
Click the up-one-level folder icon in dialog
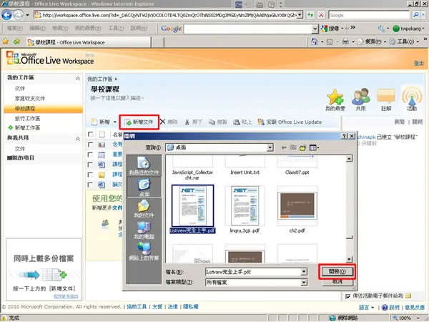[x=293, y=148]
